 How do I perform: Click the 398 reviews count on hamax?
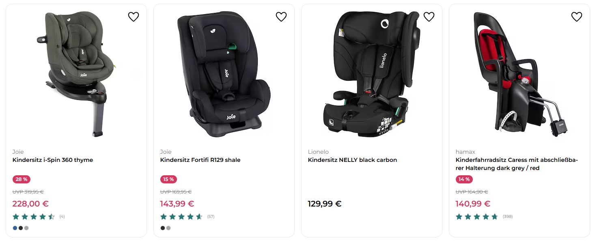click(x=507, y=217)
